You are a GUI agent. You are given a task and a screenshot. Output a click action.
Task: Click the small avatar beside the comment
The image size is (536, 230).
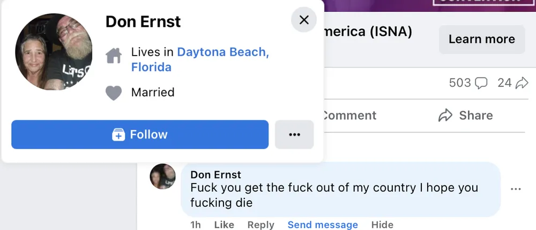pos(163,177)
